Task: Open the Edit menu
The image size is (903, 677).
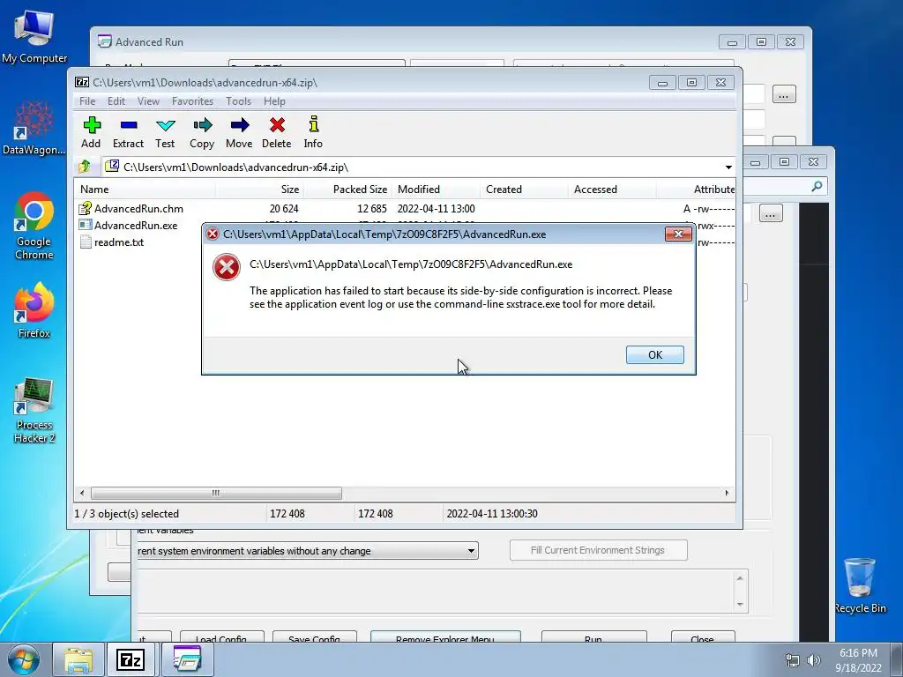Action: pyautogui.click(x=116, y=101)
